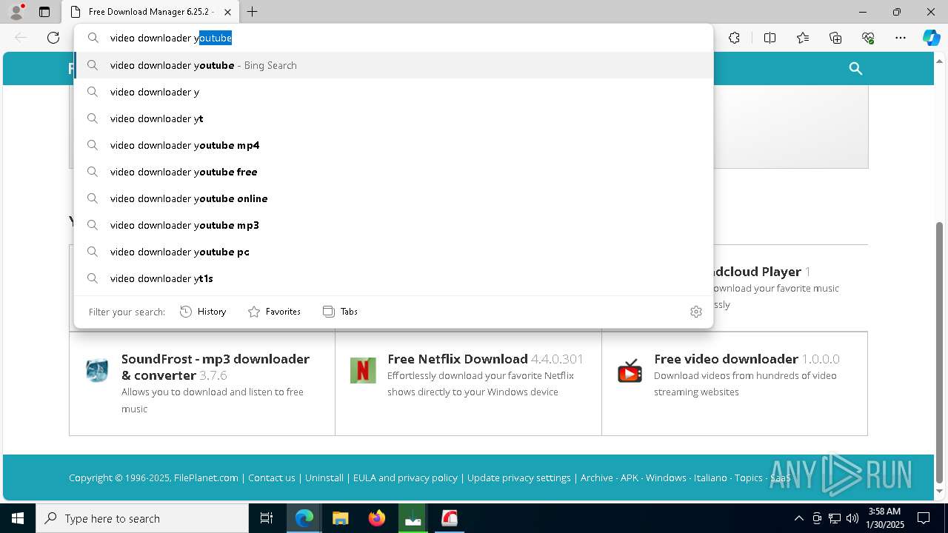Open the volume speaker tray icon
The width and height of the screenshot is (948, 533).
pyautogui.click(x=852, y=518)
